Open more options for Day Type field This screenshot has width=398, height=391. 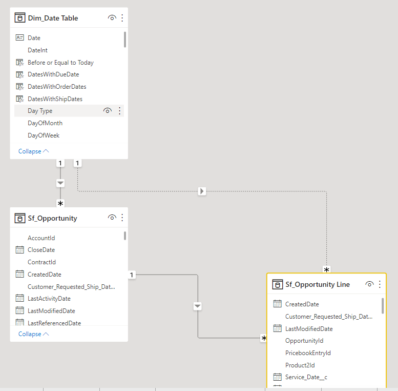(x=119, y=111)
